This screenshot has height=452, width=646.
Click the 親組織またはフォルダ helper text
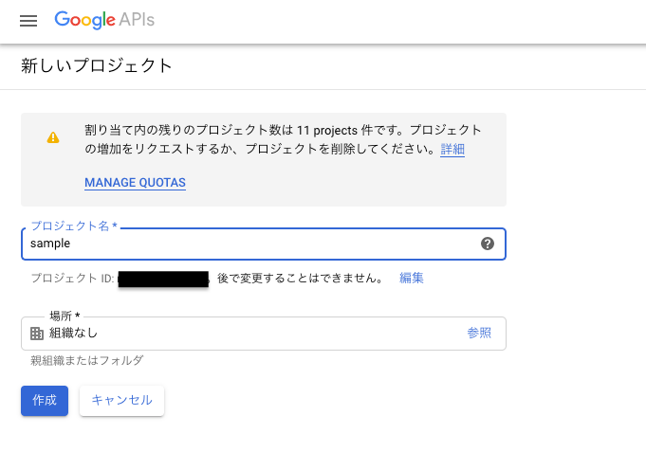87,360
